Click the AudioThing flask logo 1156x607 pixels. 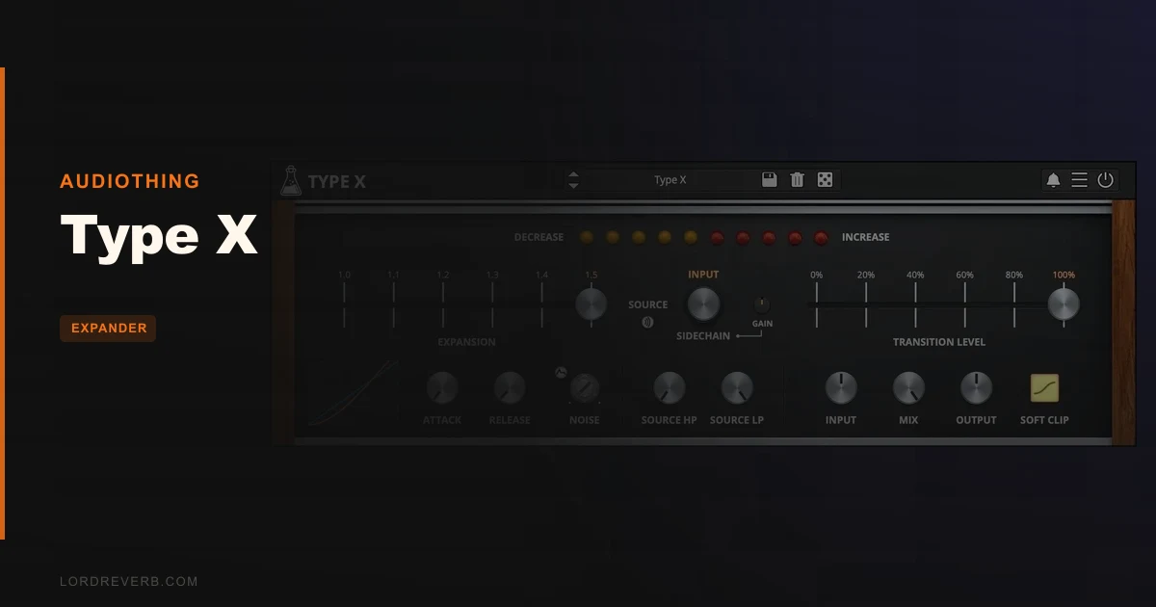[x=290, y=180]
